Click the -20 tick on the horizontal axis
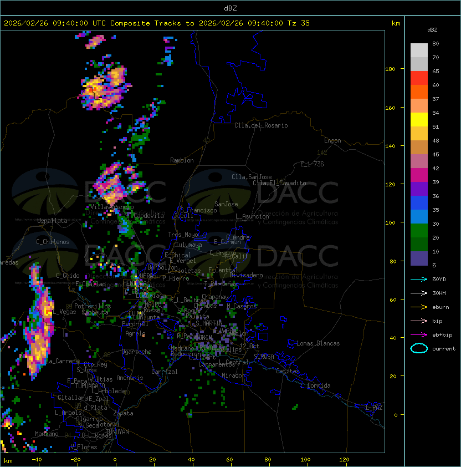 pos(75,460)
